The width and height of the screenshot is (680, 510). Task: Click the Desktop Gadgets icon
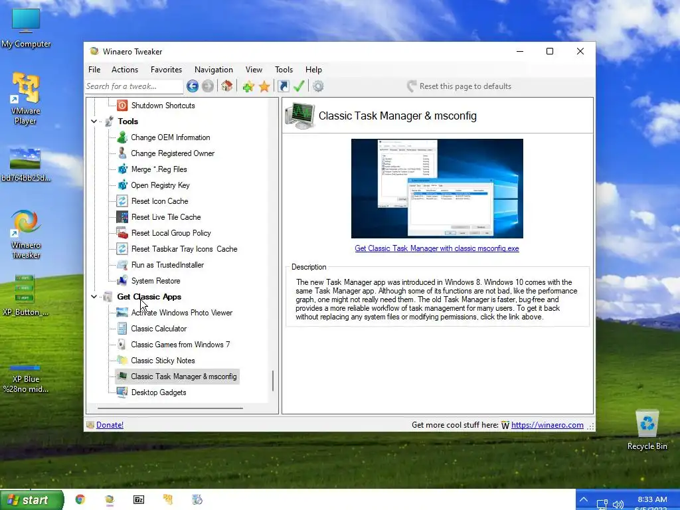pyautogui.click(x=122, y=392)
